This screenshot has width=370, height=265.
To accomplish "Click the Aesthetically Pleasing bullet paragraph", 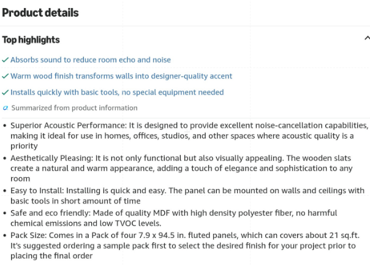I will coord(181,168).
